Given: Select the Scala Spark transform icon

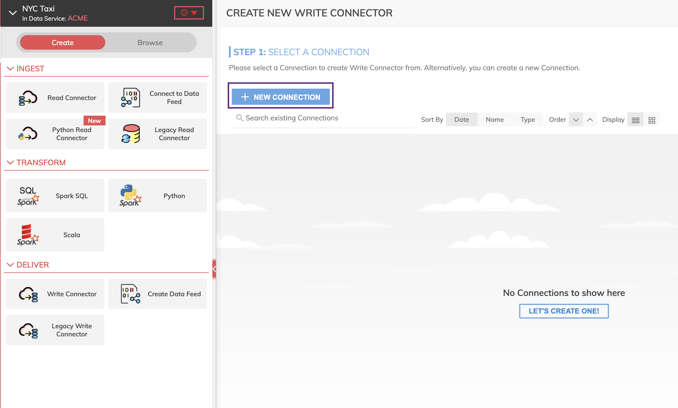Looking at the screenshot, I should tap(28, 235).
